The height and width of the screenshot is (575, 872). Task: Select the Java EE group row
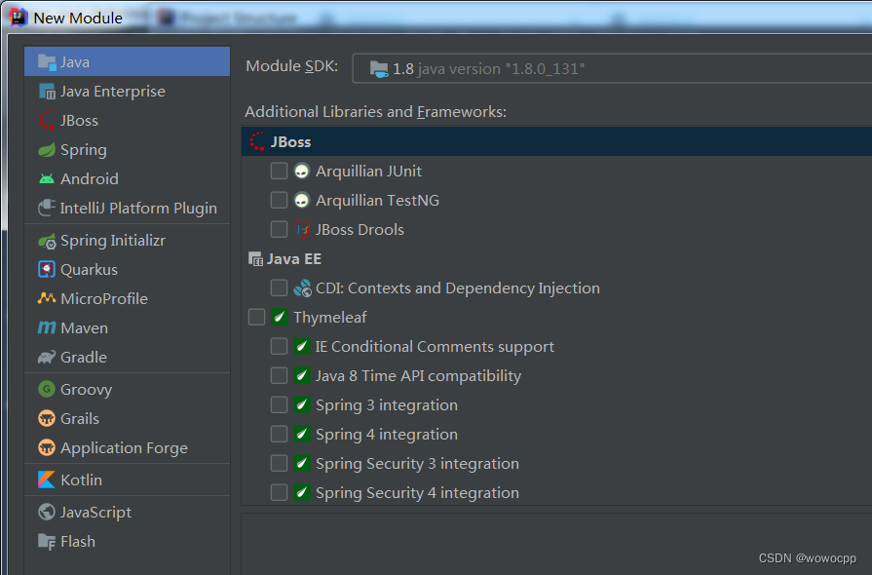click(x=556, y=258)
